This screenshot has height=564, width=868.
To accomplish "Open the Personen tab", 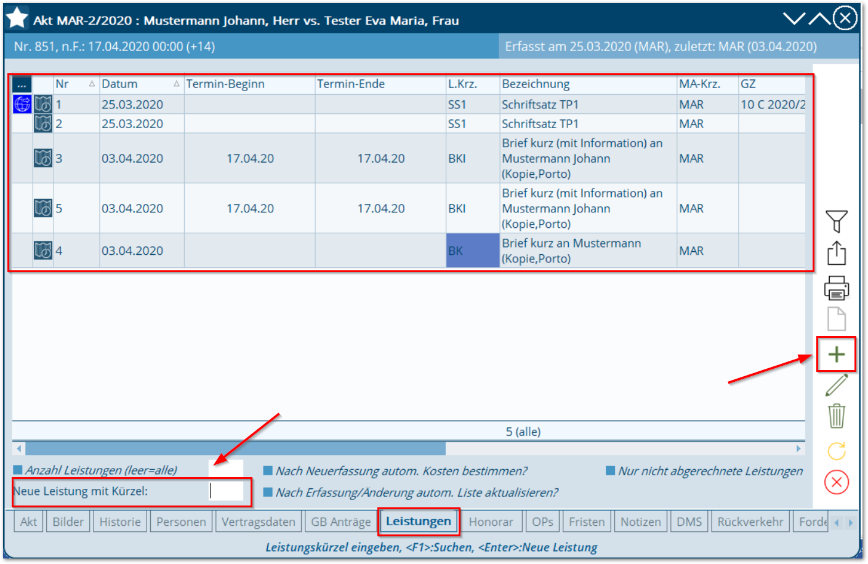I will pos(181,522).
